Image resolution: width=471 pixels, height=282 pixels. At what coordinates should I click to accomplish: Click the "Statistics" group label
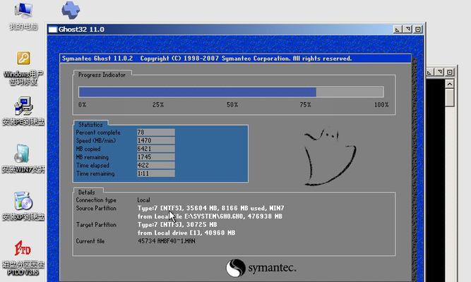(90, 125)
